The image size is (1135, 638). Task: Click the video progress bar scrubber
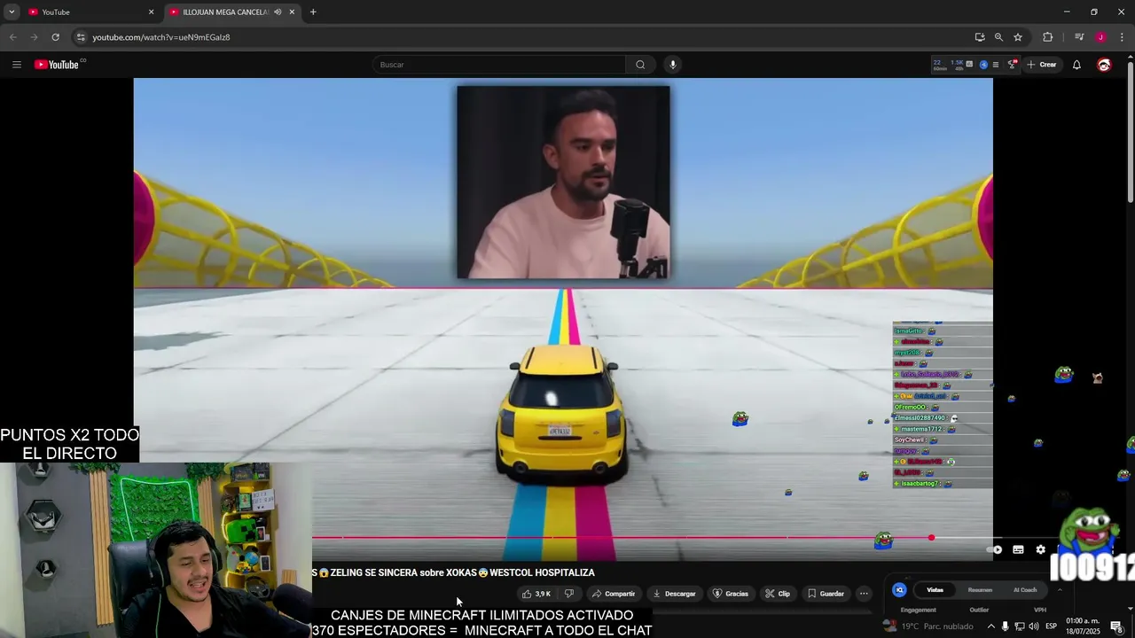click(x=931, y=538)
